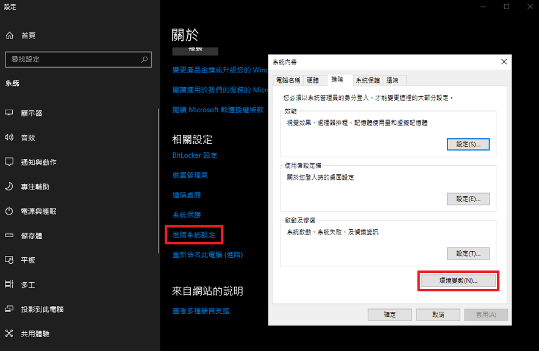Image resolution: width=539 pixels, height=351 pixels.
Task: Select the 共用體驗 shared experiences icon
Action: point(9,333)
